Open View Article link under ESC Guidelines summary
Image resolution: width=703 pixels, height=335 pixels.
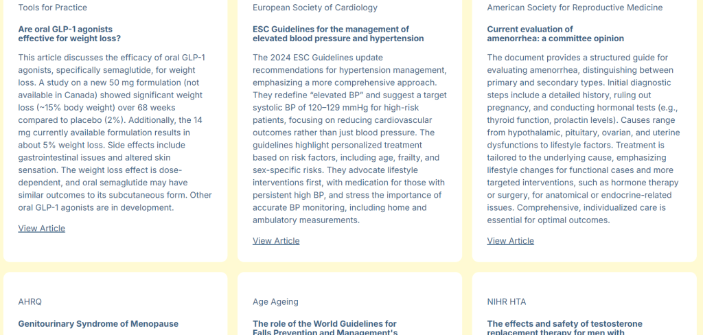(x=276, y=241)
